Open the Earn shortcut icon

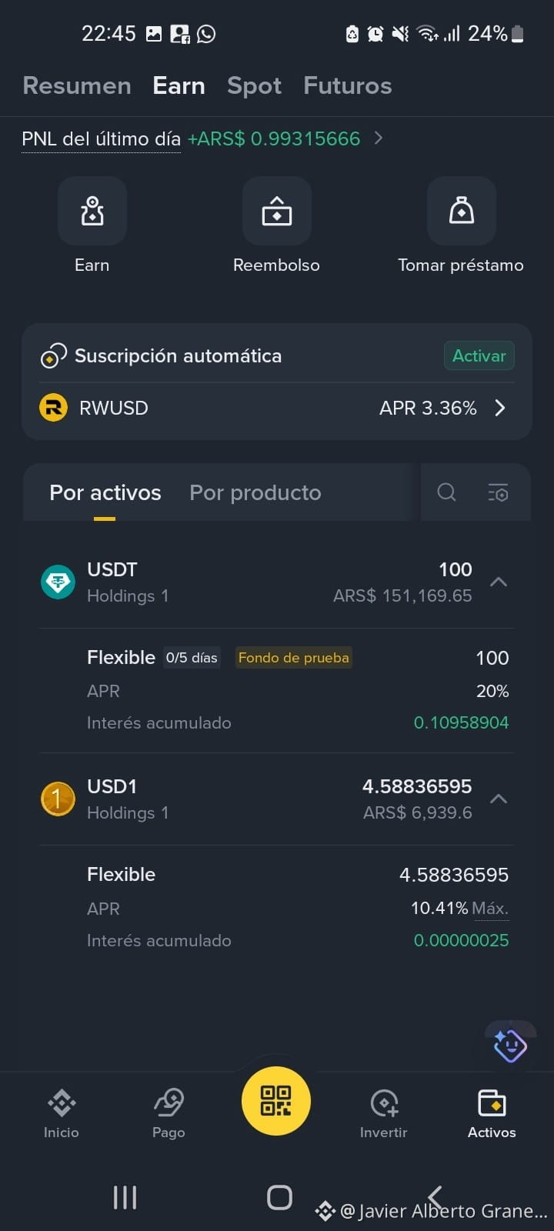pos(92,211)
